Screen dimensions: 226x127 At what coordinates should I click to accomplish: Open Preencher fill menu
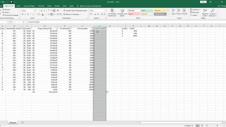click(x=195, y=12)
